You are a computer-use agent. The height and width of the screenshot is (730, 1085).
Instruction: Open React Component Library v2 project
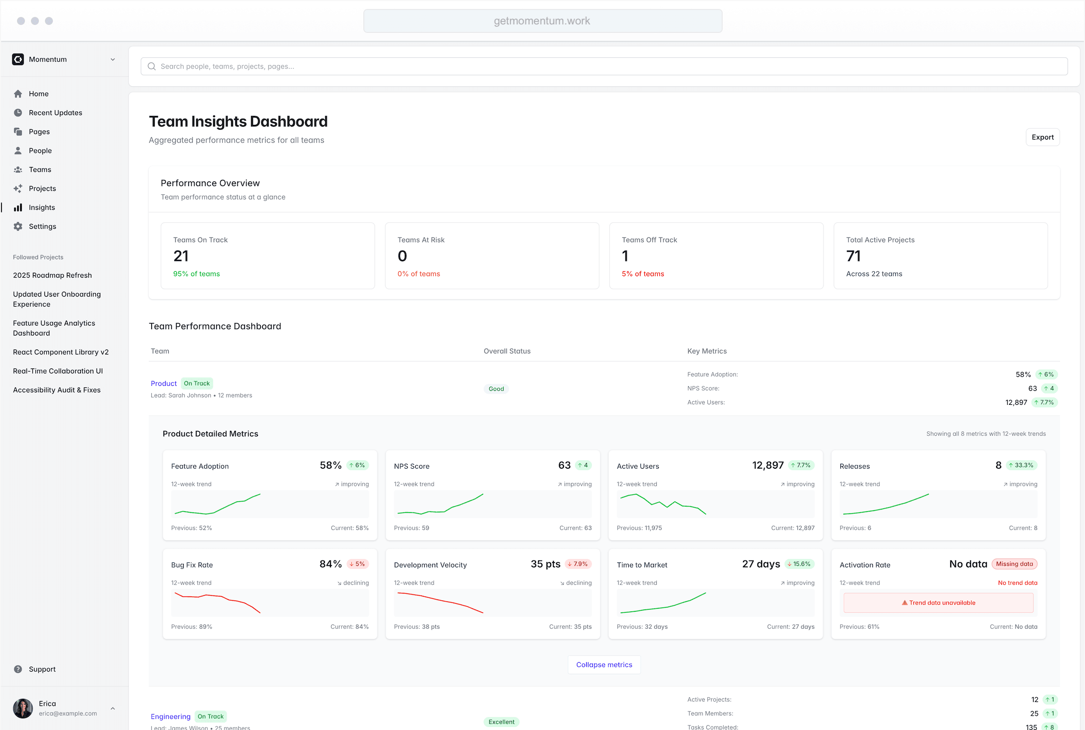point(61,352)
